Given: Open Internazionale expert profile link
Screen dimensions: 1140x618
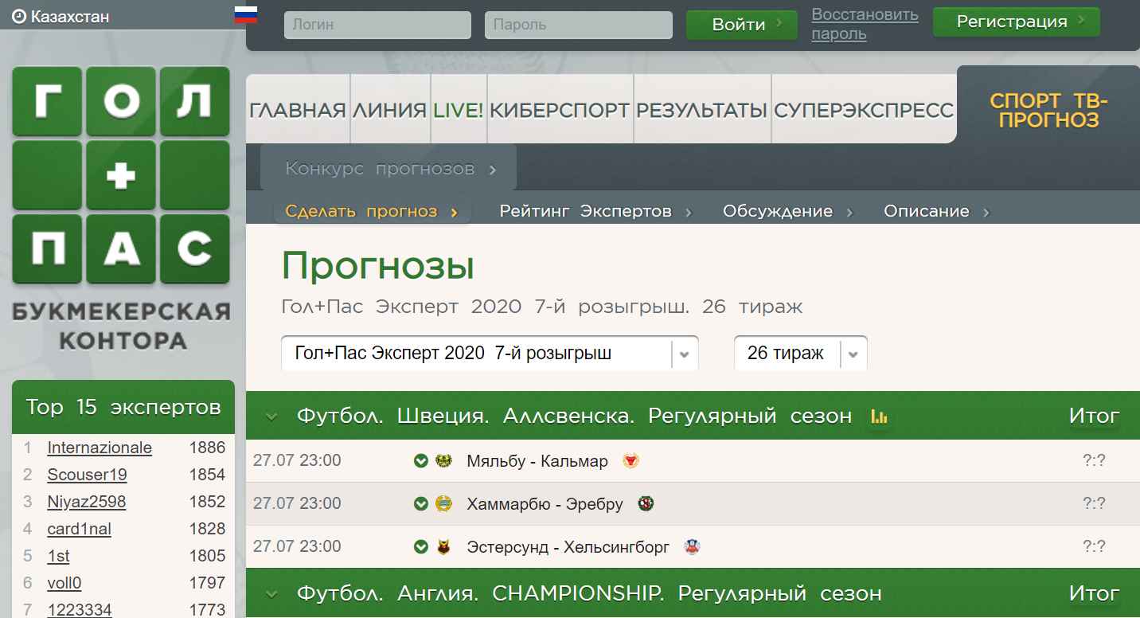Looking at the screenshot, I should 100,448.
